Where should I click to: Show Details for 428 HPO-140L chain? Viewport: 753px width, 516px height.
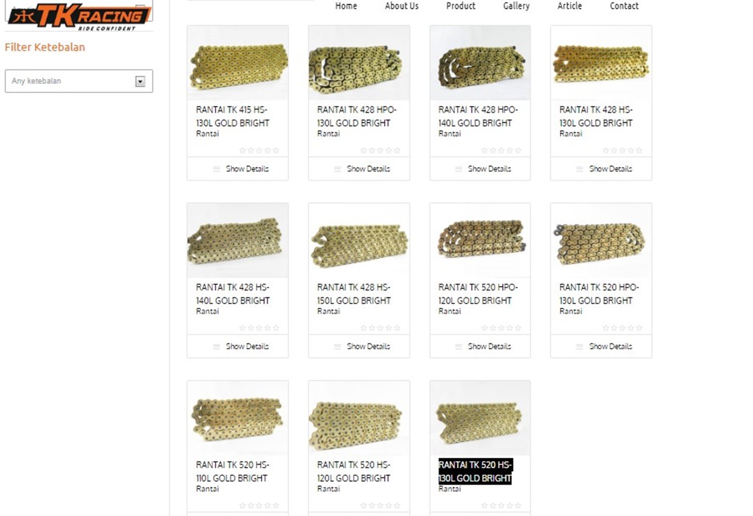coord(489,169)
